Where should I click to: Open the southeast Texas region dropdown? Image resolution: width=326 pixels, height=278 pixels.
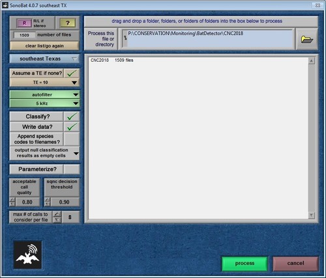tap(44, 59)
